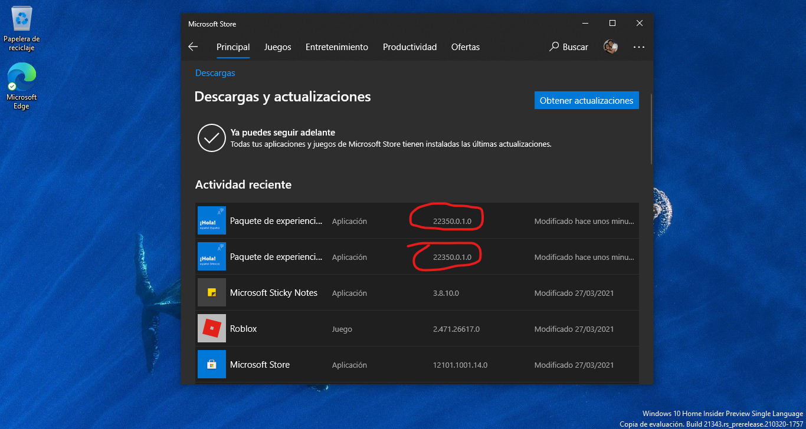Maximize the Microsoft Store window
The height and width of the screenshot is (429, 806).
coord(612,24)
